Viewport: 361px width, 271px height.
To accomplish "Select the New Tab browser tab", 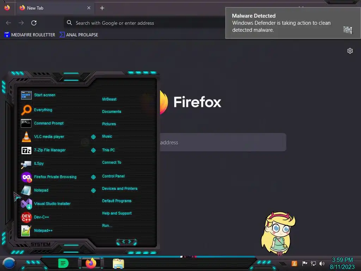I will tap(55, 8).
